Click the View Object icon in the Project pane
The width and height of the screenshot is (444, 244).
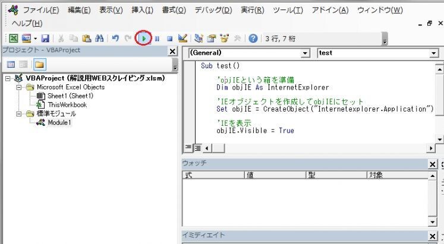click(24, 65)
